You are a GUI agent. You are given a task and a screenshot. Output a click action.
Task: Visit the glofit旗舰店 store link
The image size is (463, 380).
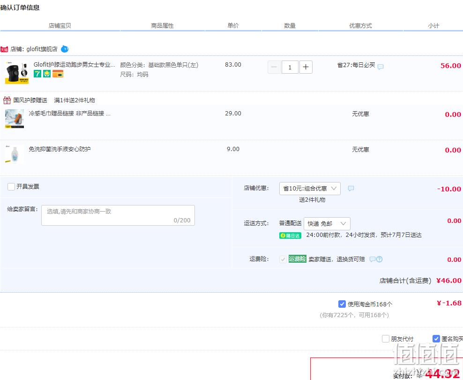point(42,49)
